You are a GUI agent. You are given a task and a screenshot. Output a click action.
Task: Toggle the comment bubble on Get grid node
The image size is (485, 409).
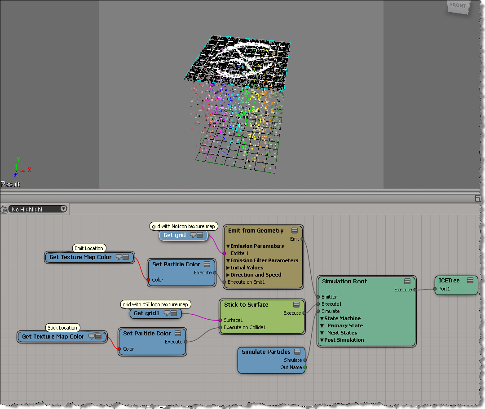pos(193,235)
